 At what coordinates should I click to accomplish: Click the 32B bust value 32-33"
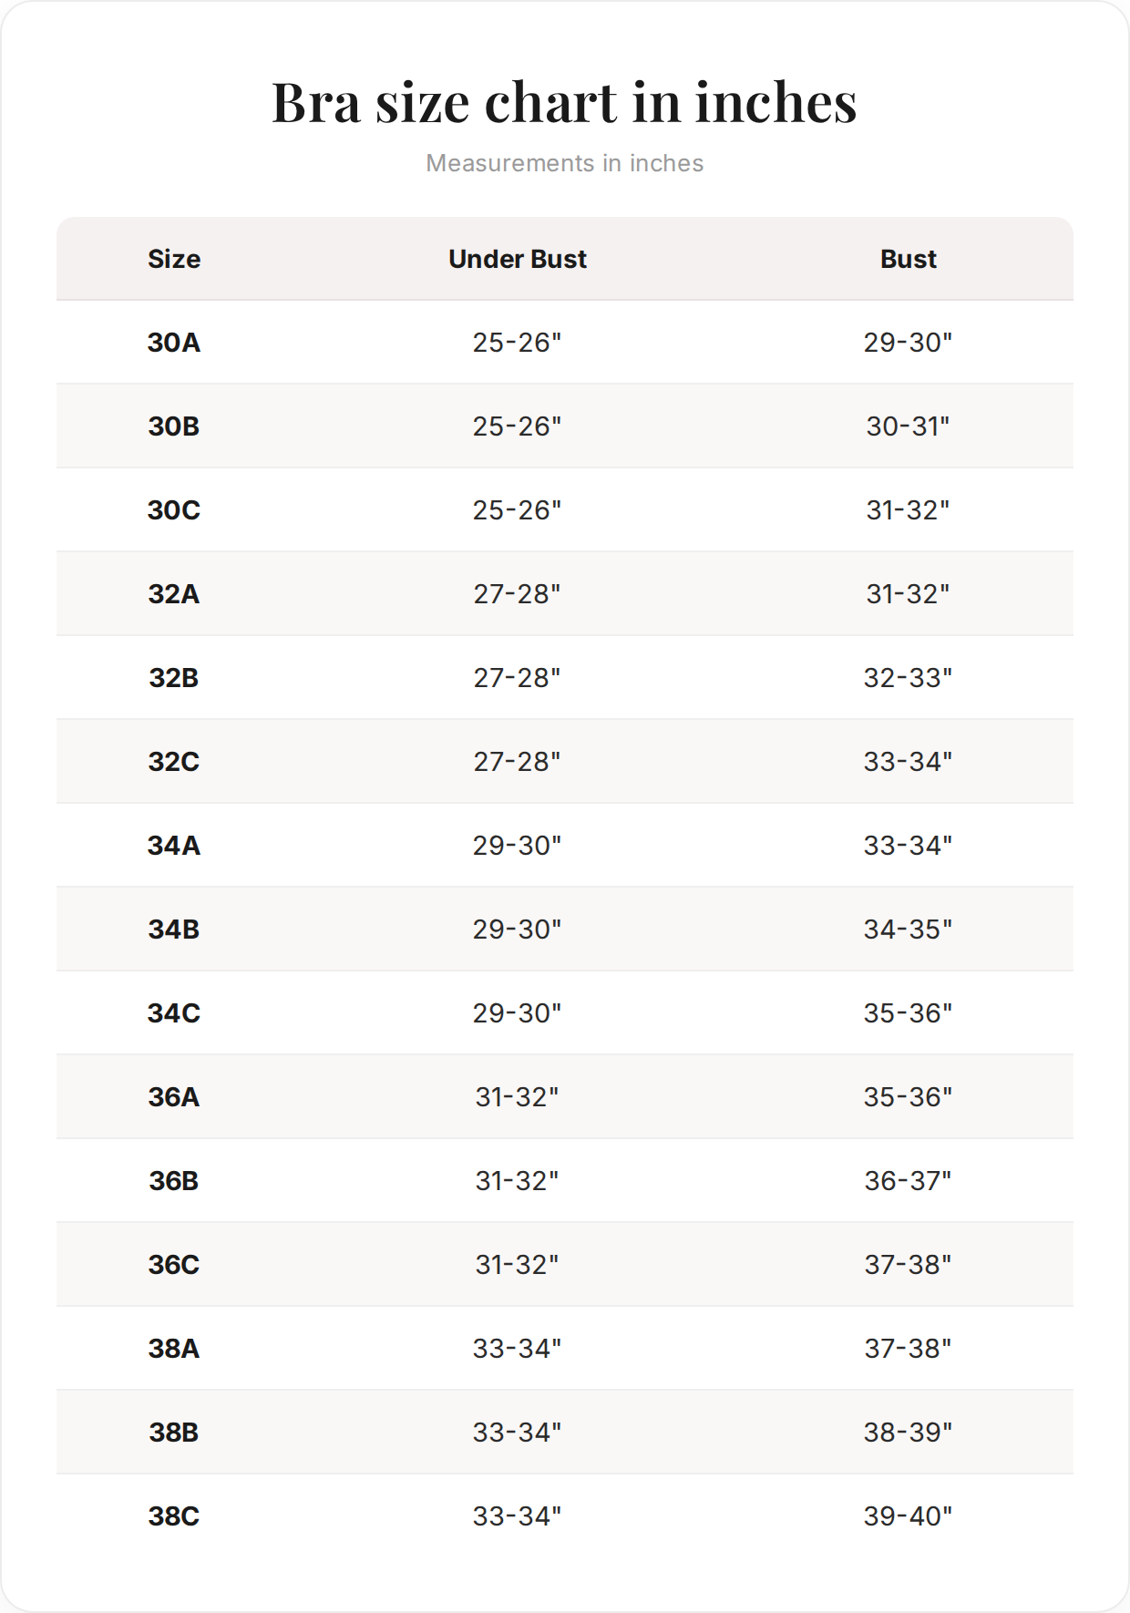point(909,678)
